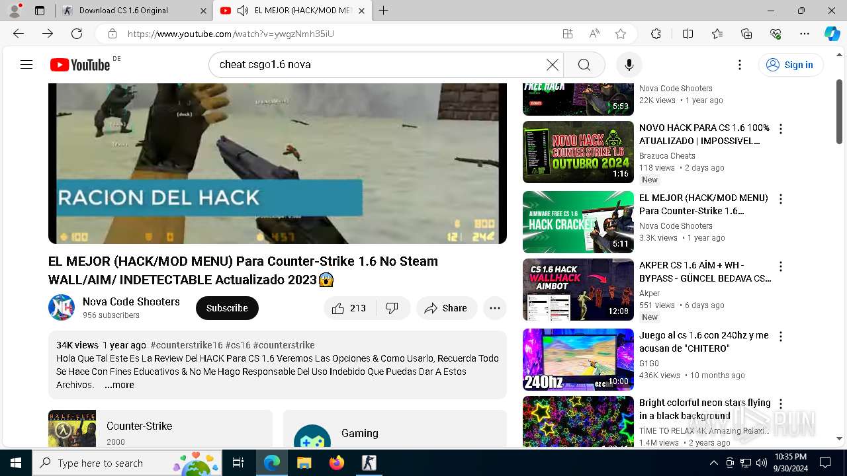Open options for sidebar EL MEJOR video
847x476 pixels.
click(781, 200)
